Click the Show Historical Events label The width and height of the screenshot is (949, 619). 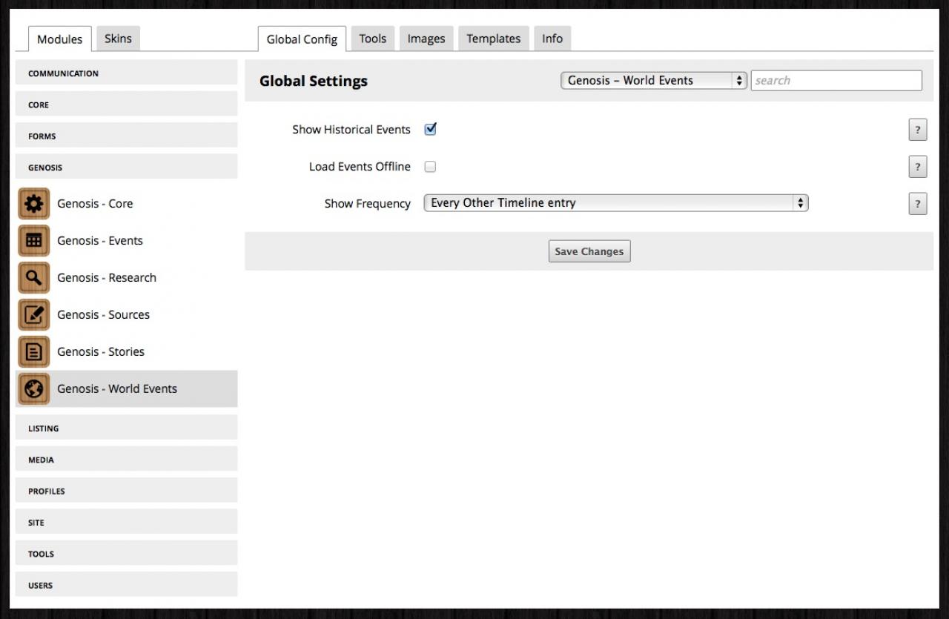[351, 130]
